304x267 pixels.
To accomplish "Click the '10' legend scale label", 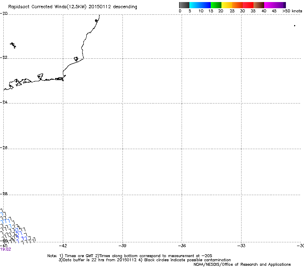I will click(x=201, y=11).
